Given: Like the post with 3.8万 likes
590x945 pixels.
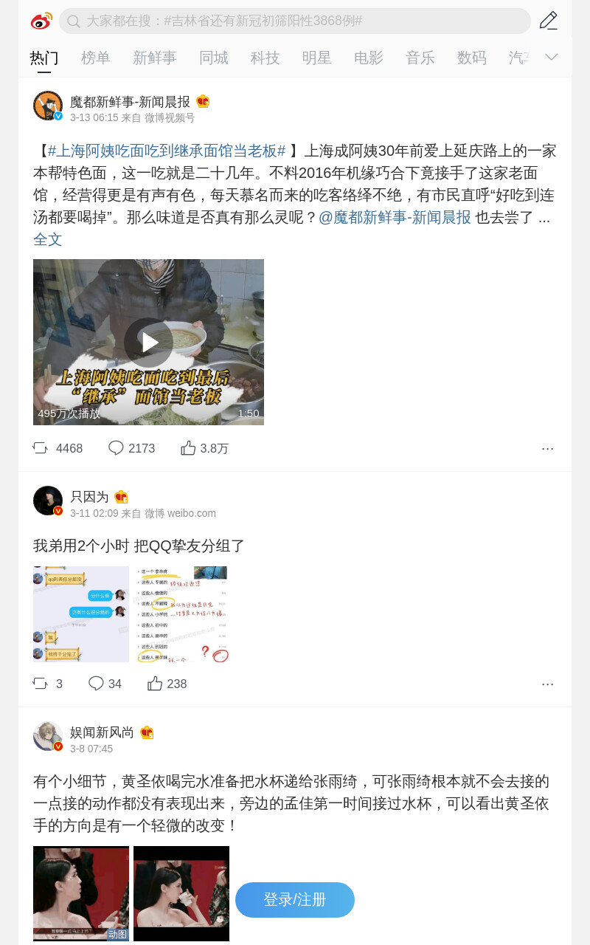Looking at the screenshot, I should 204,448.
